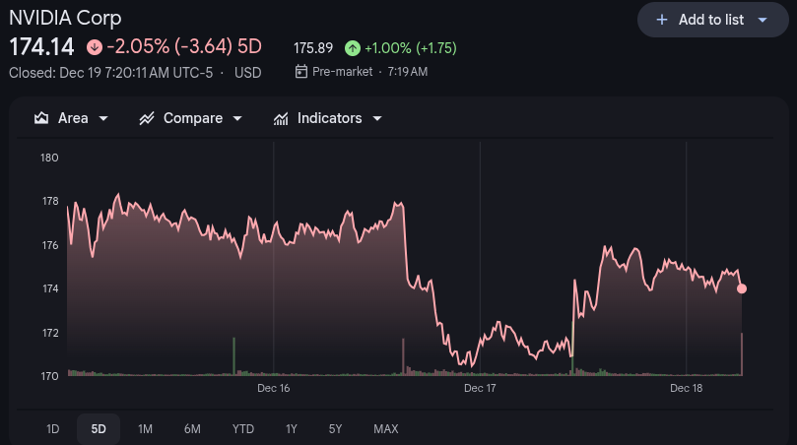Switch to the YTD time range

point(243,429)
